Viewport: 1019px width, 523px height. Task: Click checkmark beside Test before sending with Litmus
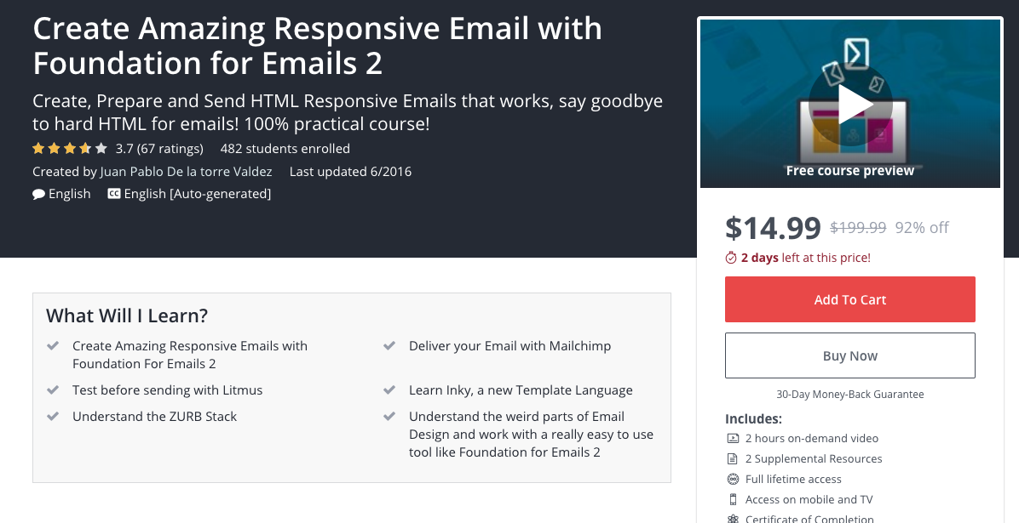54,390
